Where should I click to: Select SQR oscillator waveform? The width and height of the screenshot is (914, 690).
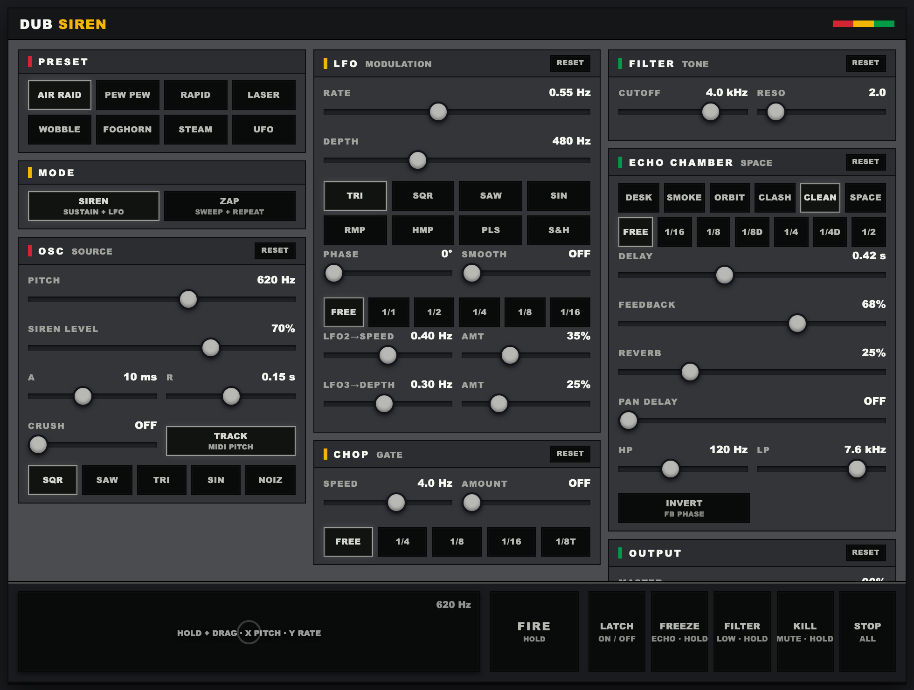[53, 480]
